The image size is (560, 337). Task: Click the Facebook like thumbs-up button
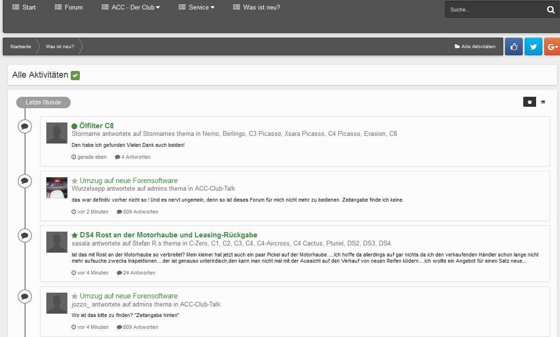(514, 47)
